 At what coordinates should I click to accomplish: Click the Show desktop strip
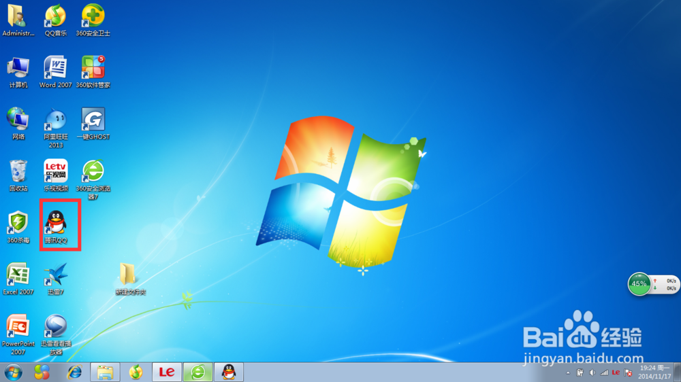tap(678, 372)
